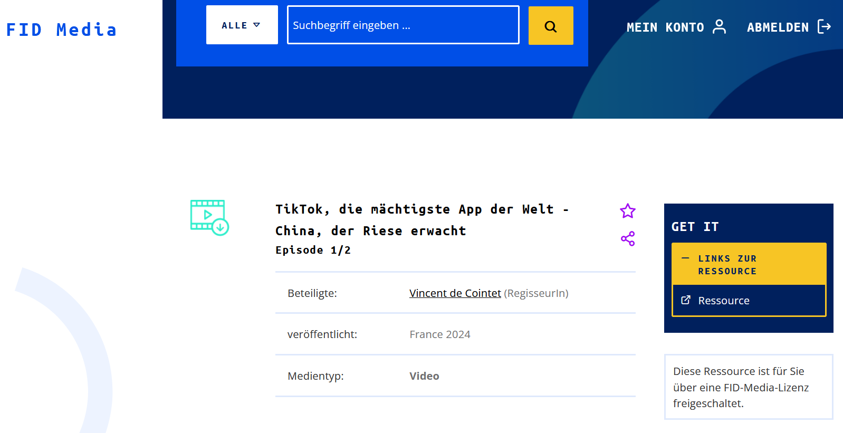Add title to favorites via star icon
Image resolution: width=843 pixels, height=433 pixels.
(628, 211)
